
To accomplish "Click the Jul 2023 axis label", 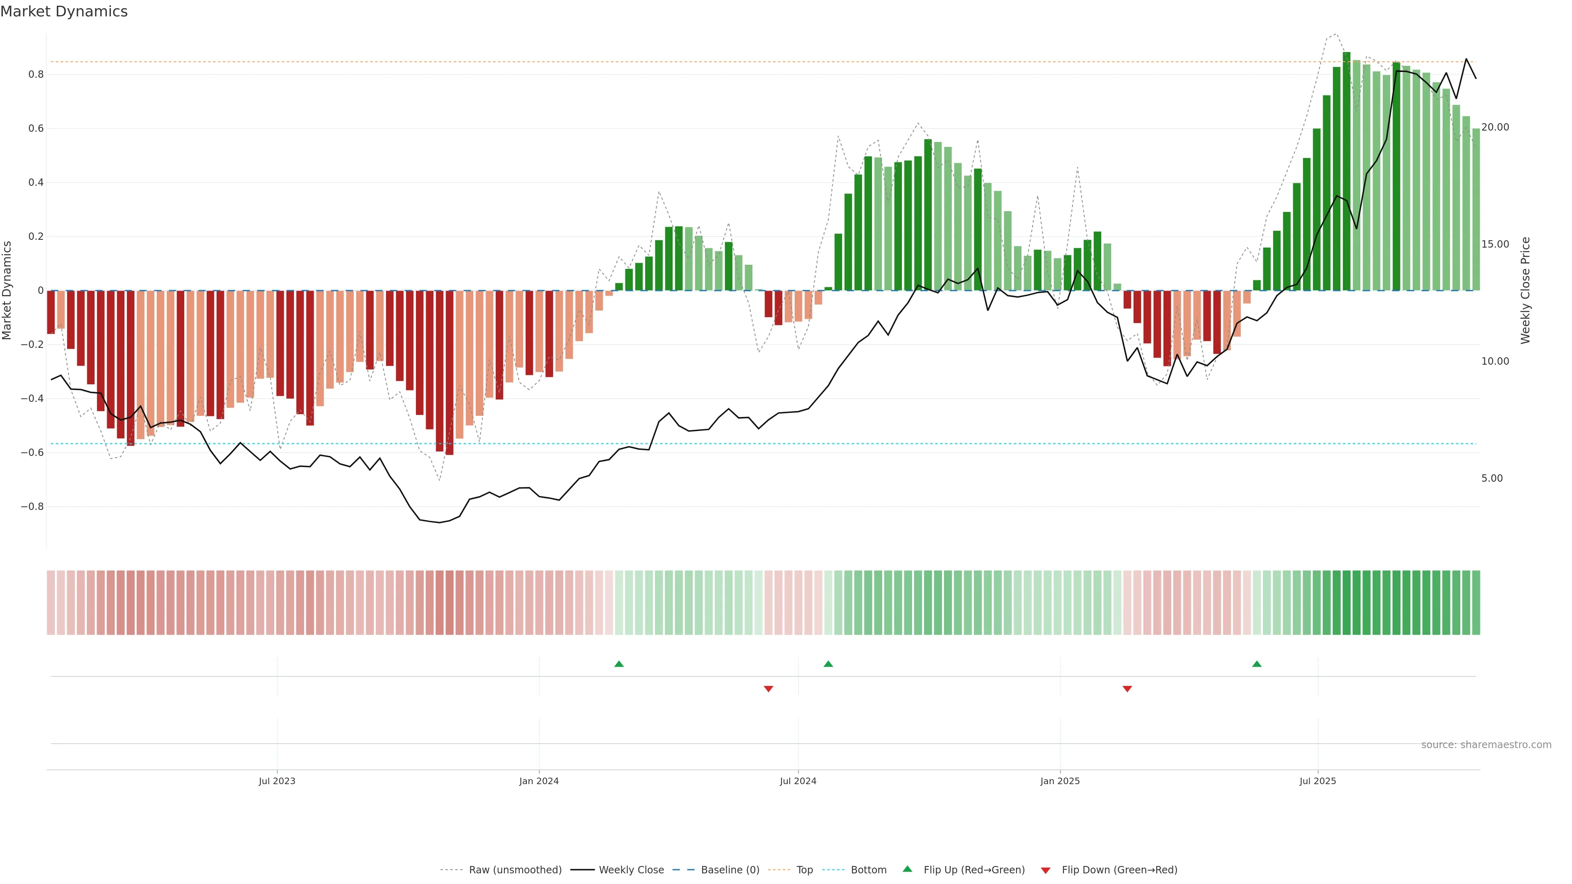I will pyautogui.click(x=276, y=781).
